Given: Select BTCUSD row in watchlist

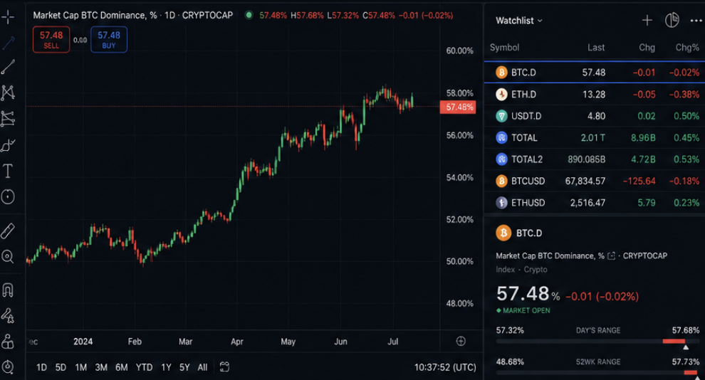Looking at the screenshot, I should point(595,181).
